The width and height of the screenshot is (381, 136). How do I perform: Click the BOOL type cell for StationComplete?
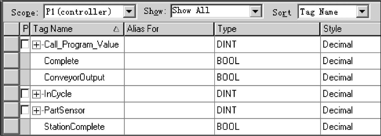click(x=267, y=127)
